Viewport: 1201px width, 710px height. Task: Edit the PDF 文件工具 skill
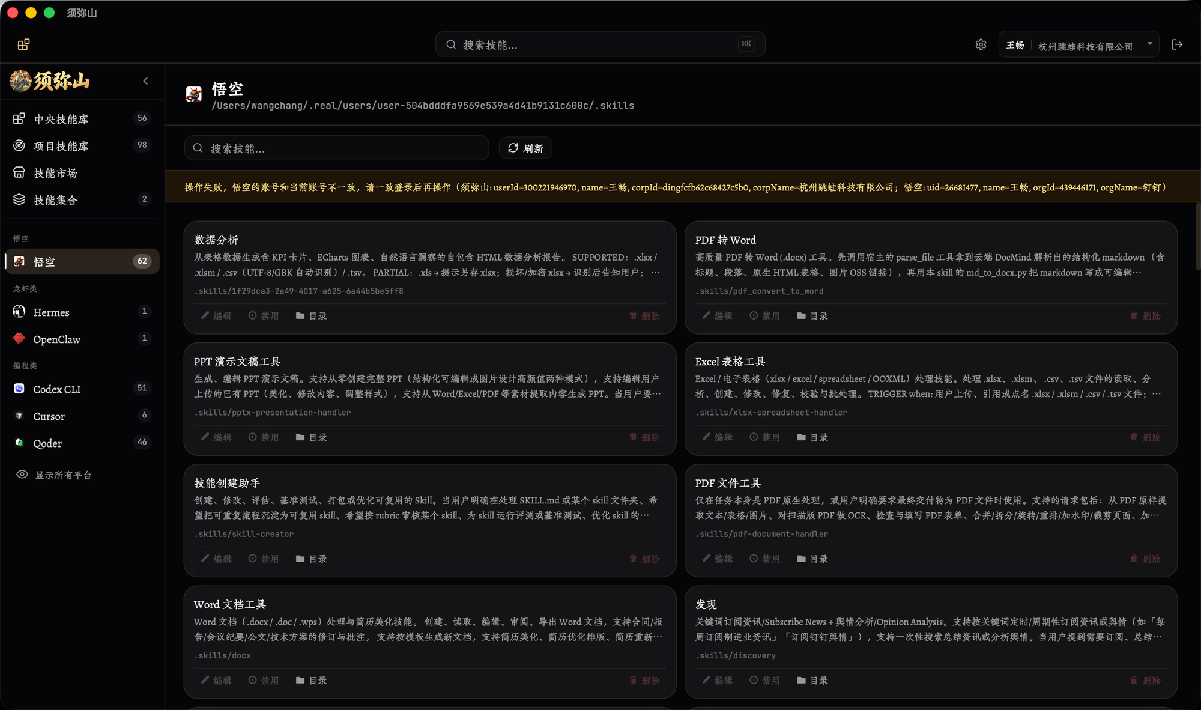point(717,559)
